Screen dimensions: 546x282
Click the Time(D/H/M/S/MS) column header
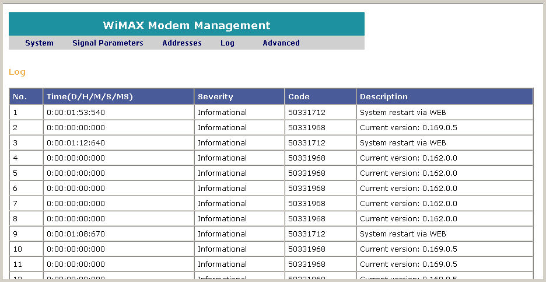(x=90, y=96)
